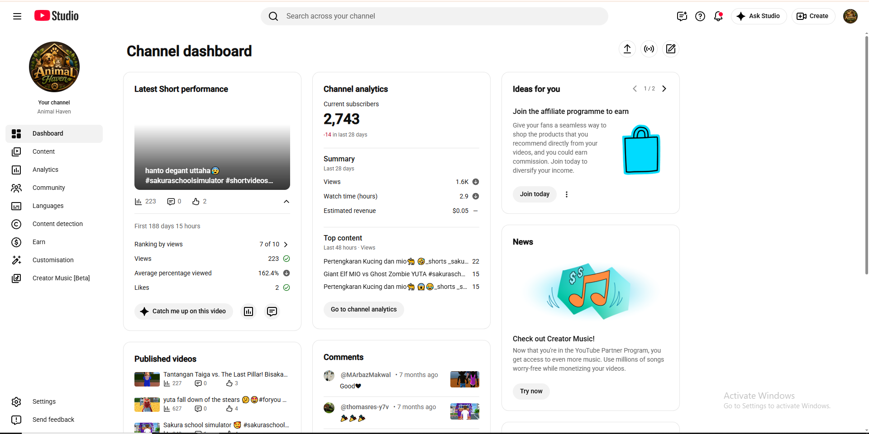Click video thumbnail beside @MArbazMakwal comment
The image size is (869, 434).
point(465,379)
